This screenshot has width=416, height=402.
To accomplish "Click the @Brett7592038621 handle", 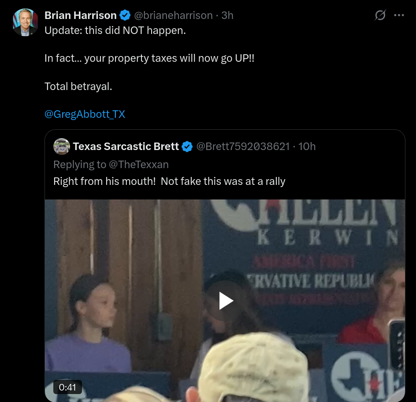I will [x=242, y=147].
